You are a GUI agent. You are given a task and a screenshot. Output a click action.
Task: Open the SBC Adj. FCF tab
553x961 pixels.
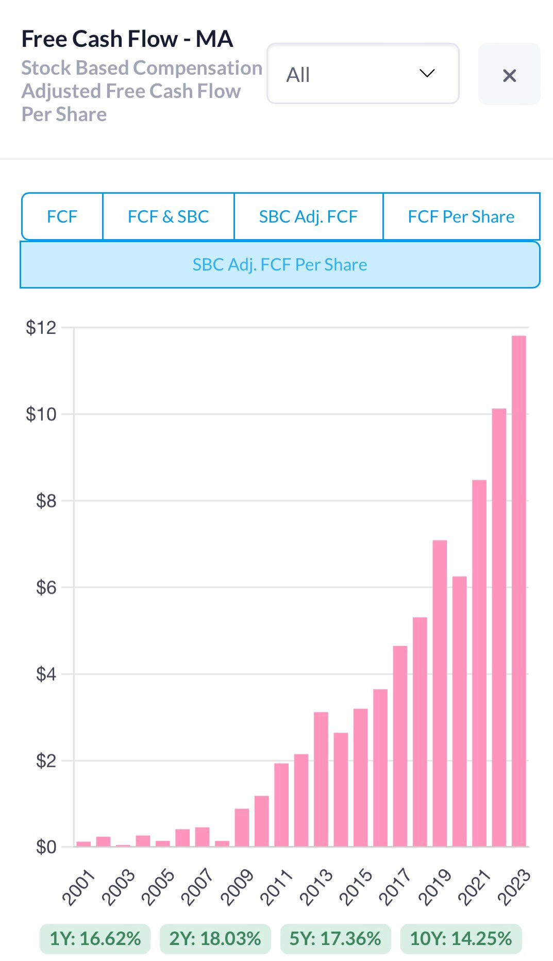(x=308, y=216)
